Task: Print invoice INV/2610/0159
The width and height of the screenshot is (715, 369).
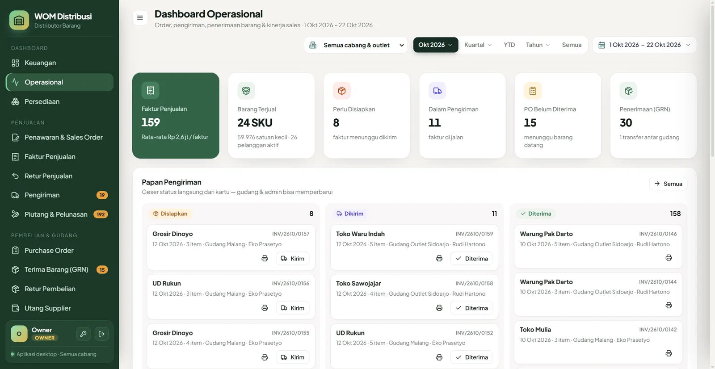Action: click(x=439, y=259)
